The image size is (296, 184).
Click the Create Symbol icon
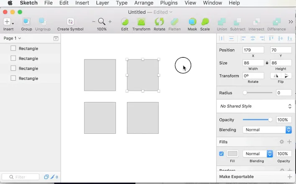pyautogui.click(x=70, y=22)
